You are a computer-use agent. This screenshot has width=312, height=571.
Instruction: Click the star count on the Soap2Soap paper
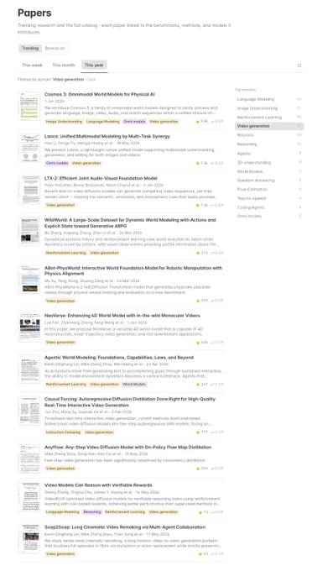[x=203, y=554]
